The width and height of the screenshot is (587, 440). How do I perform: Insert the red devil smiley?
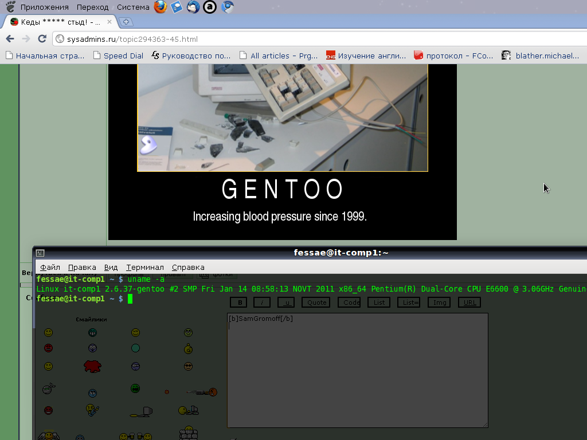click(48, 410)
